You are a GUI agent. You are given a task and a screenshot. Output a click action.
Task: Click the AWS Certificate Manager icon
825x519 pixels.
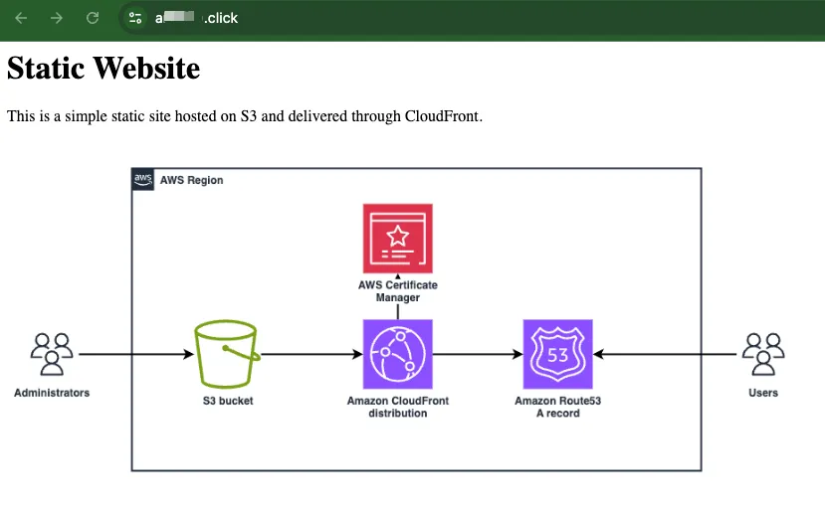pos(398,239)
